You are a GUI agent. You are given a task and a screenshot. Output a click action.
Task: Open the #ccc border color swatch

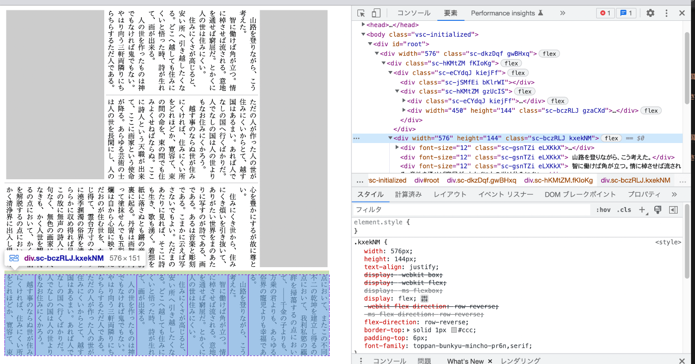coord(454,330)
